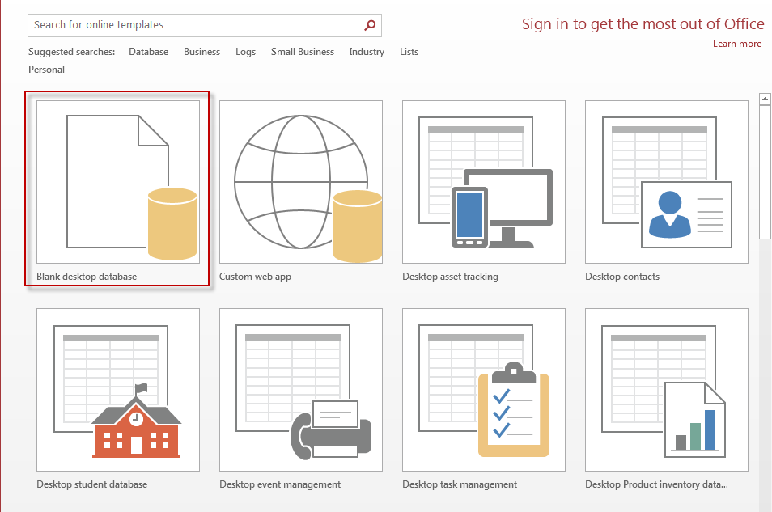772x512 pixels.
Task: Open the Lists suggested search
Action: 409,52
